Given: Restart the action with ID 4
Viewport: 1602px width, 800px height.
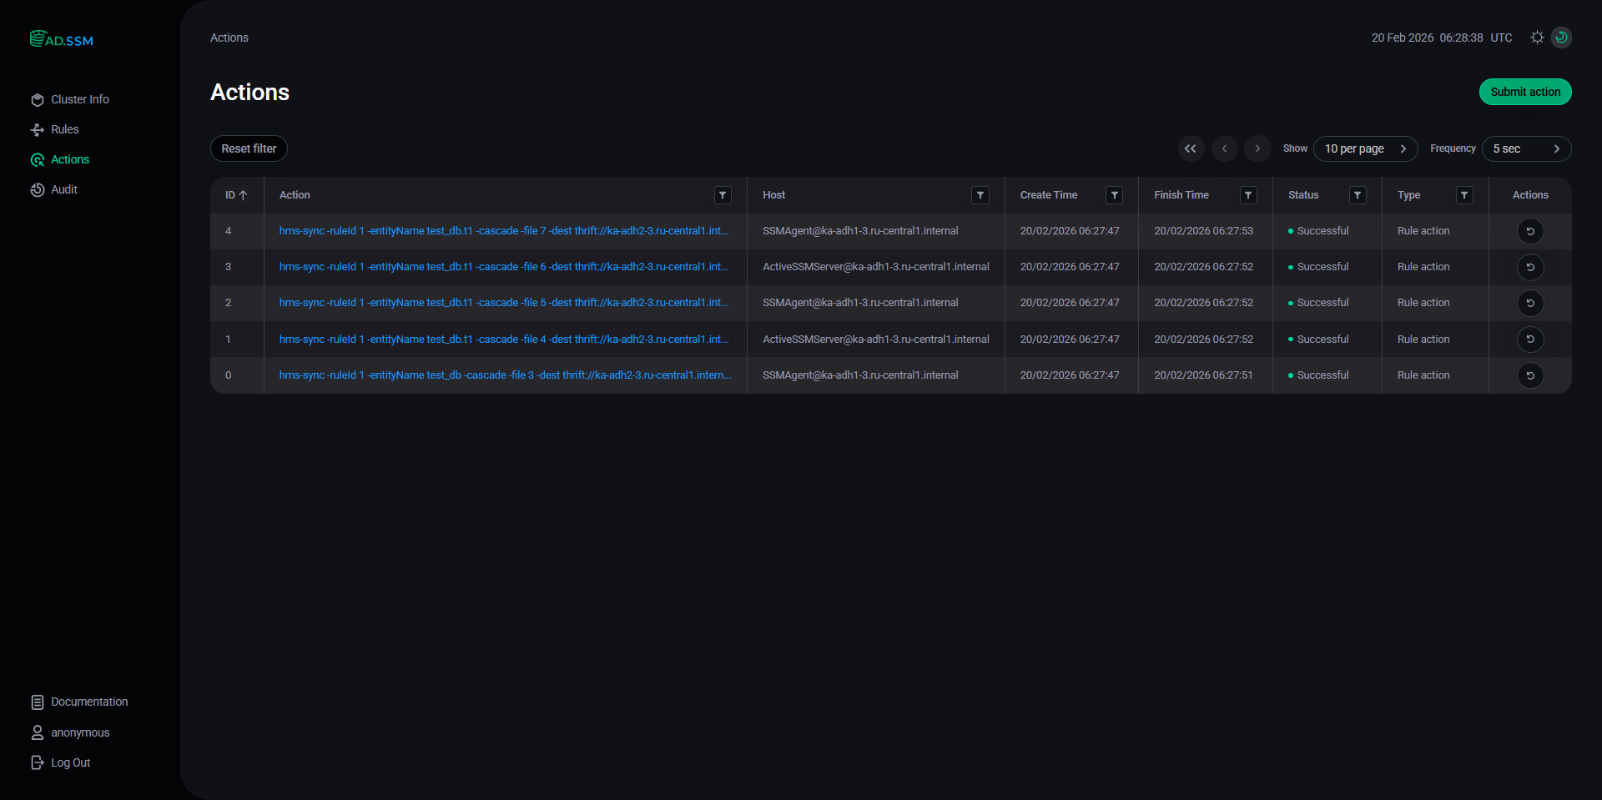Looking at the screenshot, I should (1529, 231).
